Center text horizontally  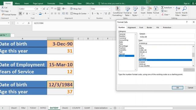click(x=55, y=13)
